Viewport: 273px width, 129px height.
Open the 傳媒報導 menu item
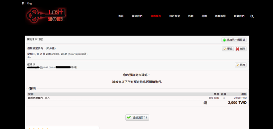pyautogui.click(x=220, y=16)
